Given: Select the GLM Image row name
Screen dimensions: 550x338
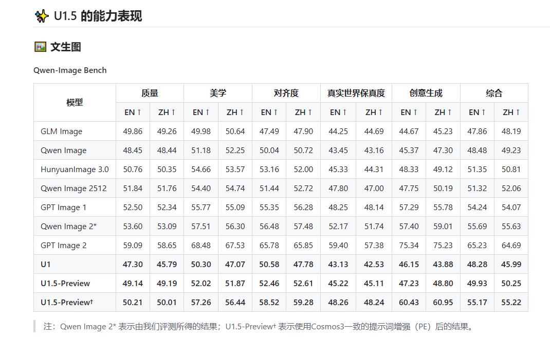Looking at the screenshot, I should point(61,132).
